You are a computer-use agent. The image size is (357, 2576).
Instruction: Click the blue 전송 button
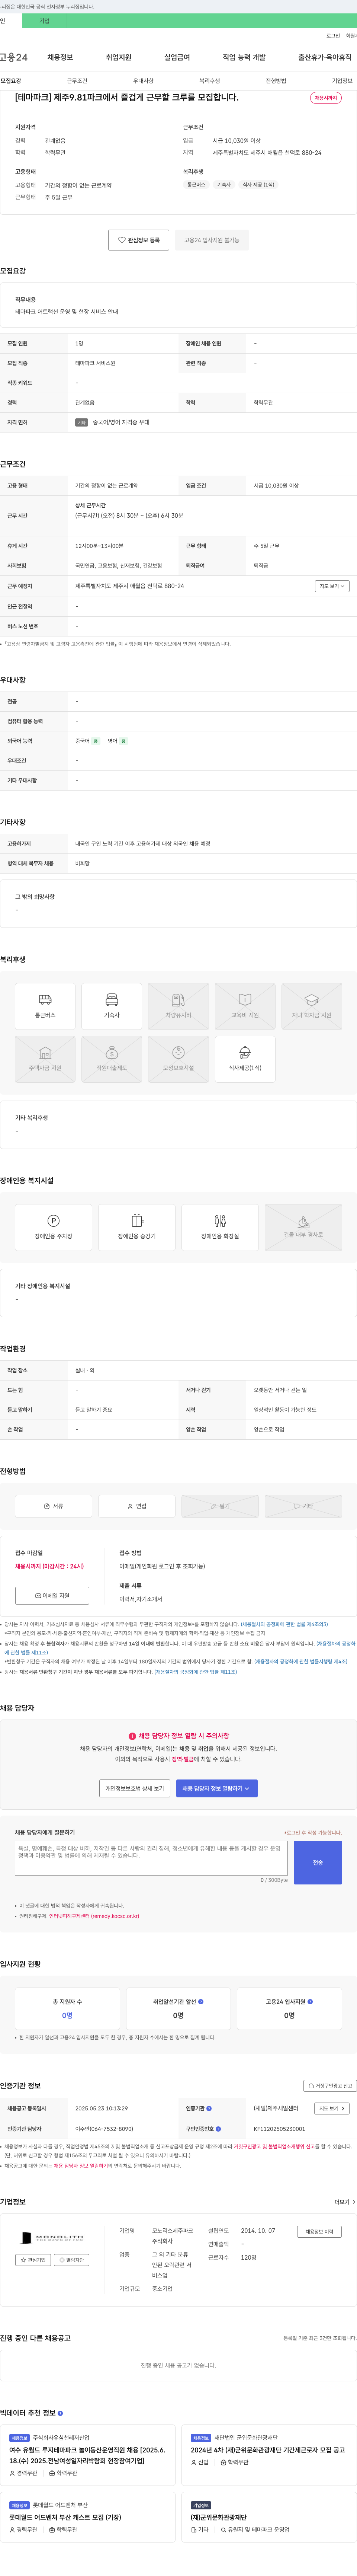pos(318,1863)
